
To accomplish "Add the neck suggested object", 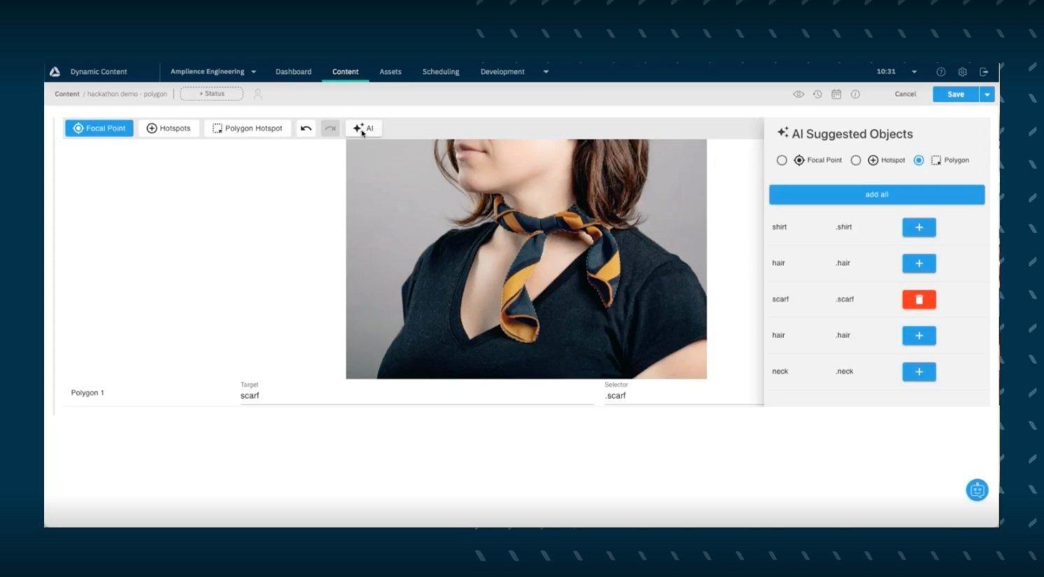I will click(x=919, y=371).
